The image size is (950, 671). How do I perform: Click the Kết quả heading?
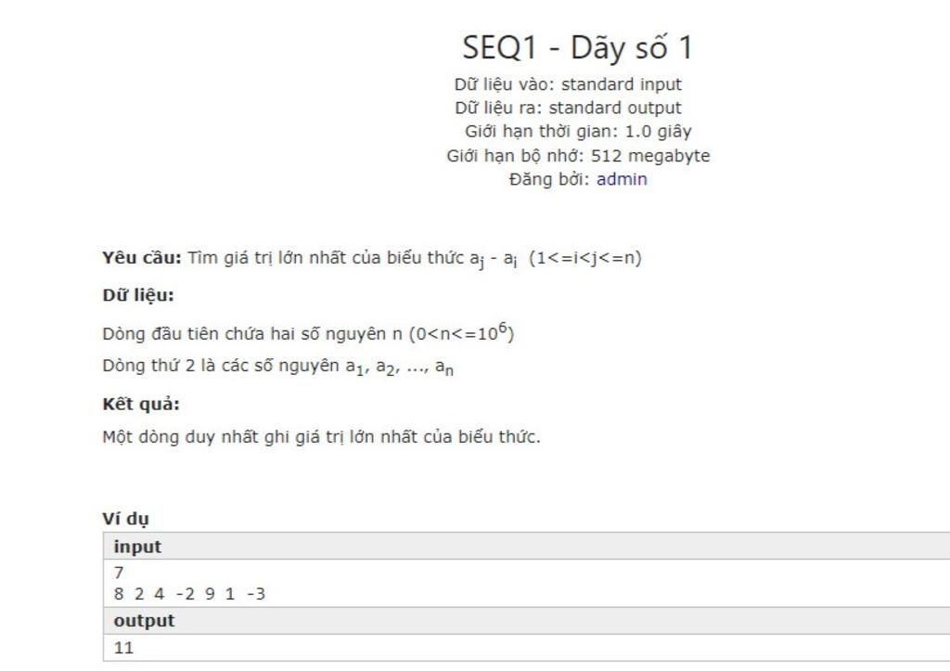pos(141,405)
